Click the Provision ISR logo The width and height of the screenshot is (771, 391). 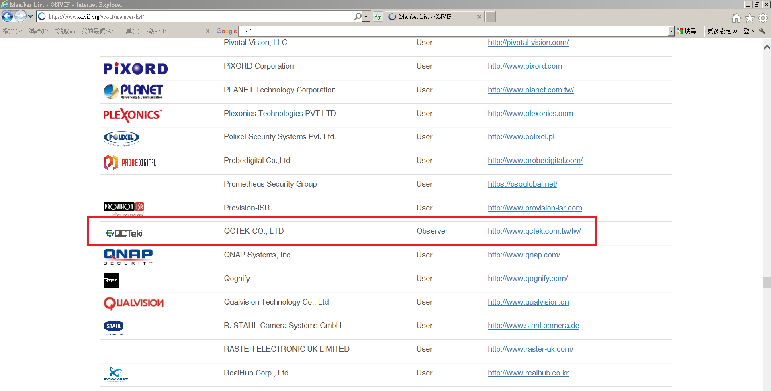(x=124, y=209)
